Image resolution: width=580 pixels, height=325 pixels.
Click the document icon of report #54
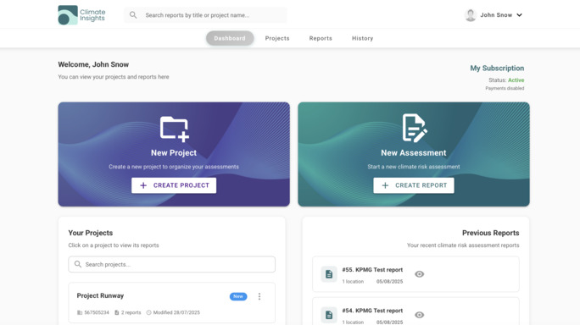tap(329, 315)
